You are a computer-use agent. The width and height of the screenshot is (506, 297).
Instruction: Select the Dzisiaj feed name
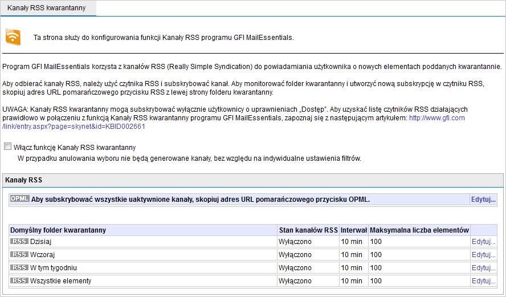[40, 242]
